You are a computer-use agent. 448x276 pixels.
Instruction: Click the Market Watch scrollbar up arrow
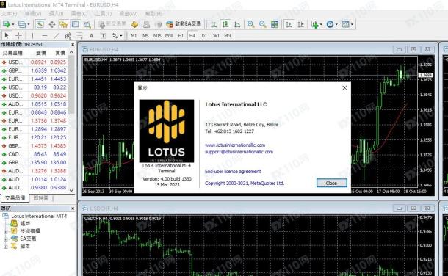point(71,52)
